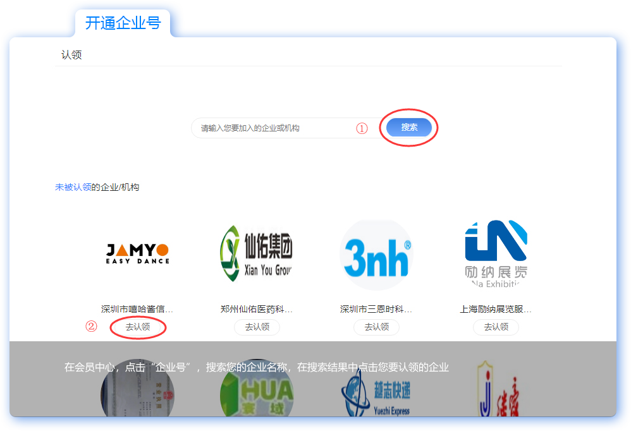Click 去认领 under 上海励纳展览服

click(496, 327)
